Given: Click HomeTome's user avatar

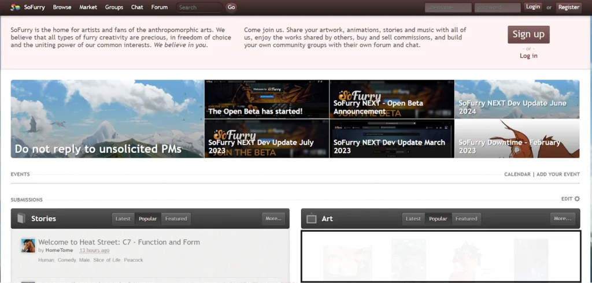Looking at the screenshot, I should click(x=28, y=245).
